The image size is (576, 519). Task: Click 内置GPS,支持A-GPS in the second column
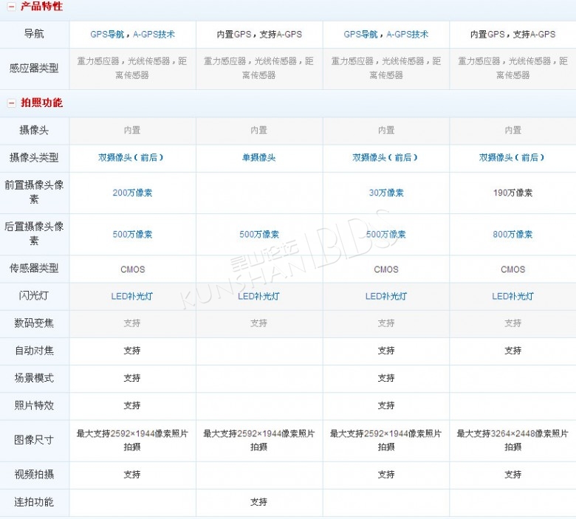(259, 35)
